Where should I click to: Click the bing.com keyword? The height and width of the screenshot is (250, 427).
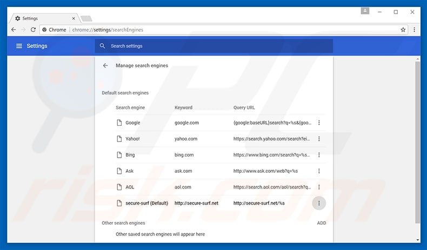(x=184, y=155)
